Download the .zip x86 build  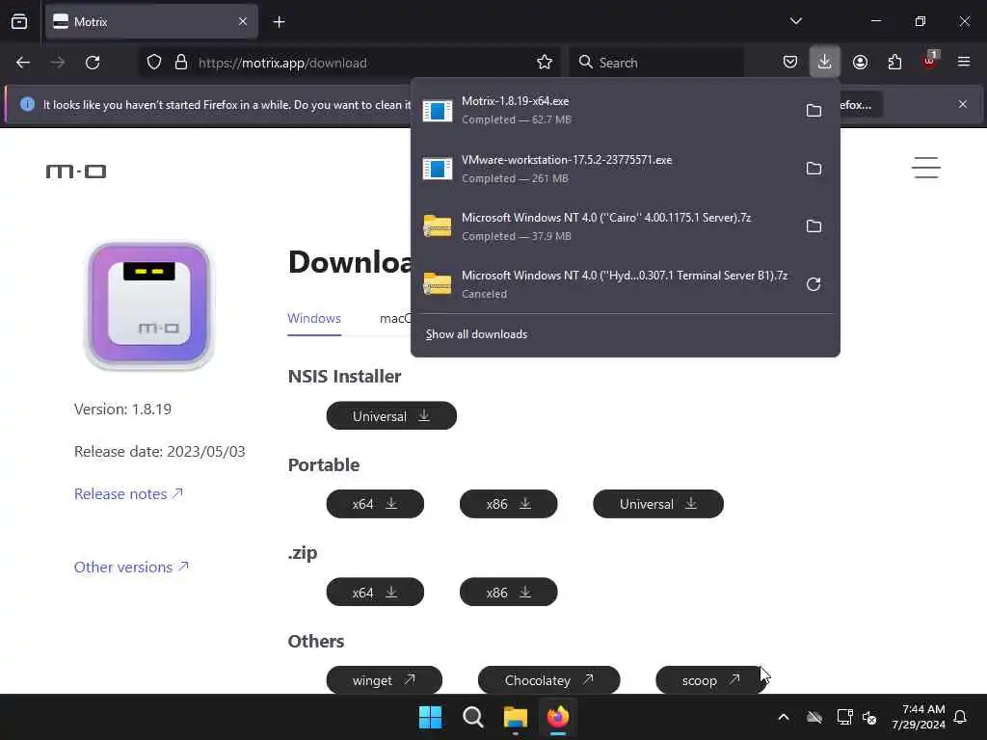(509, 593)
